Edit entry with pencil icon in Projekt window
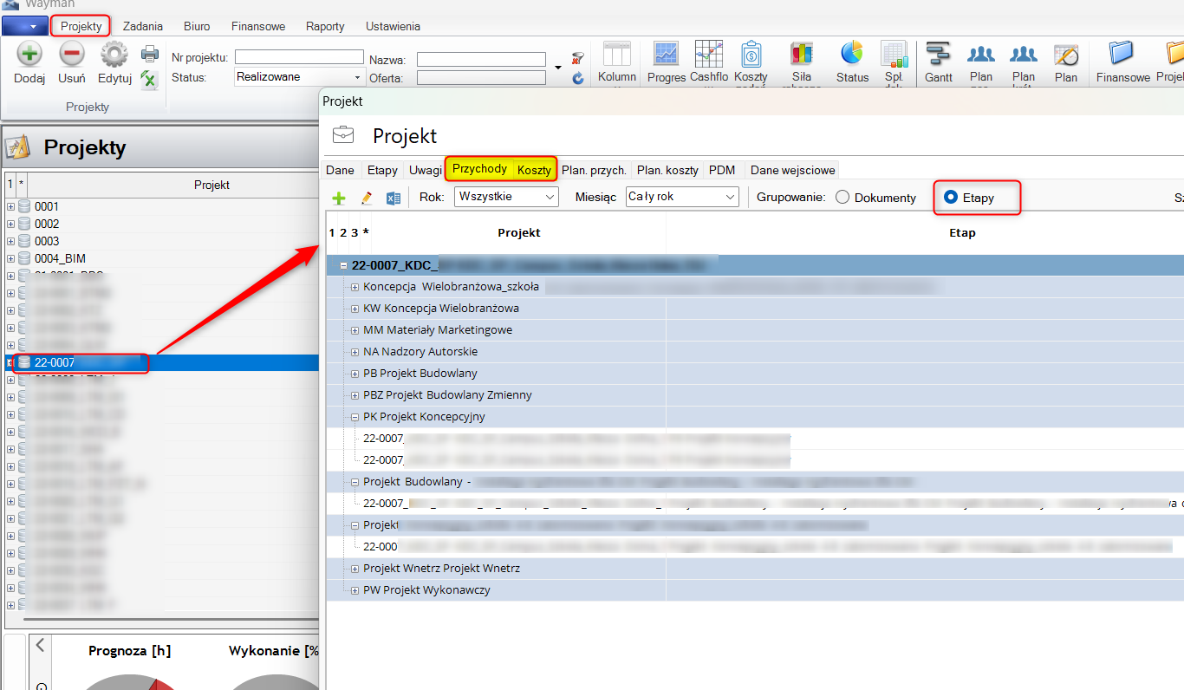Screen dimensions: 1184x690 pos(366,199)
